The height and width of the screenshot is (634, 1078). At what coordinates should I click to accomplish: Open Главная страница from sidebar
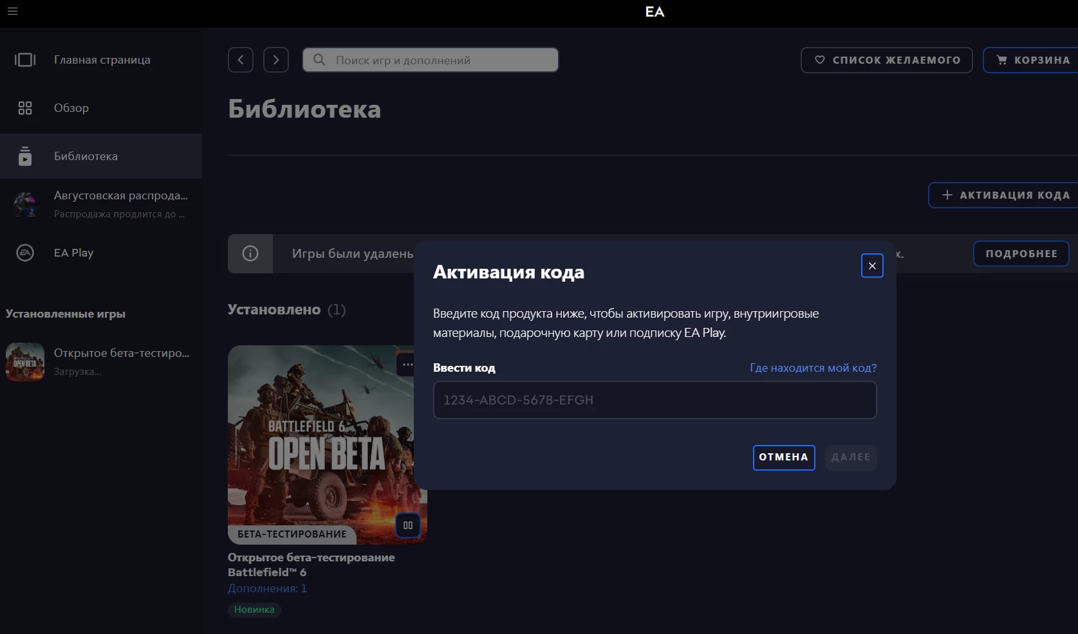(102, 60)
